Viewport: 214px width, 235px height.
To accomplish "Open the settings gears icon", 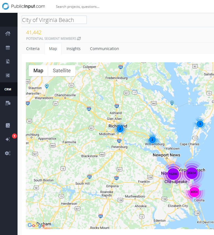I will (8, 153).
